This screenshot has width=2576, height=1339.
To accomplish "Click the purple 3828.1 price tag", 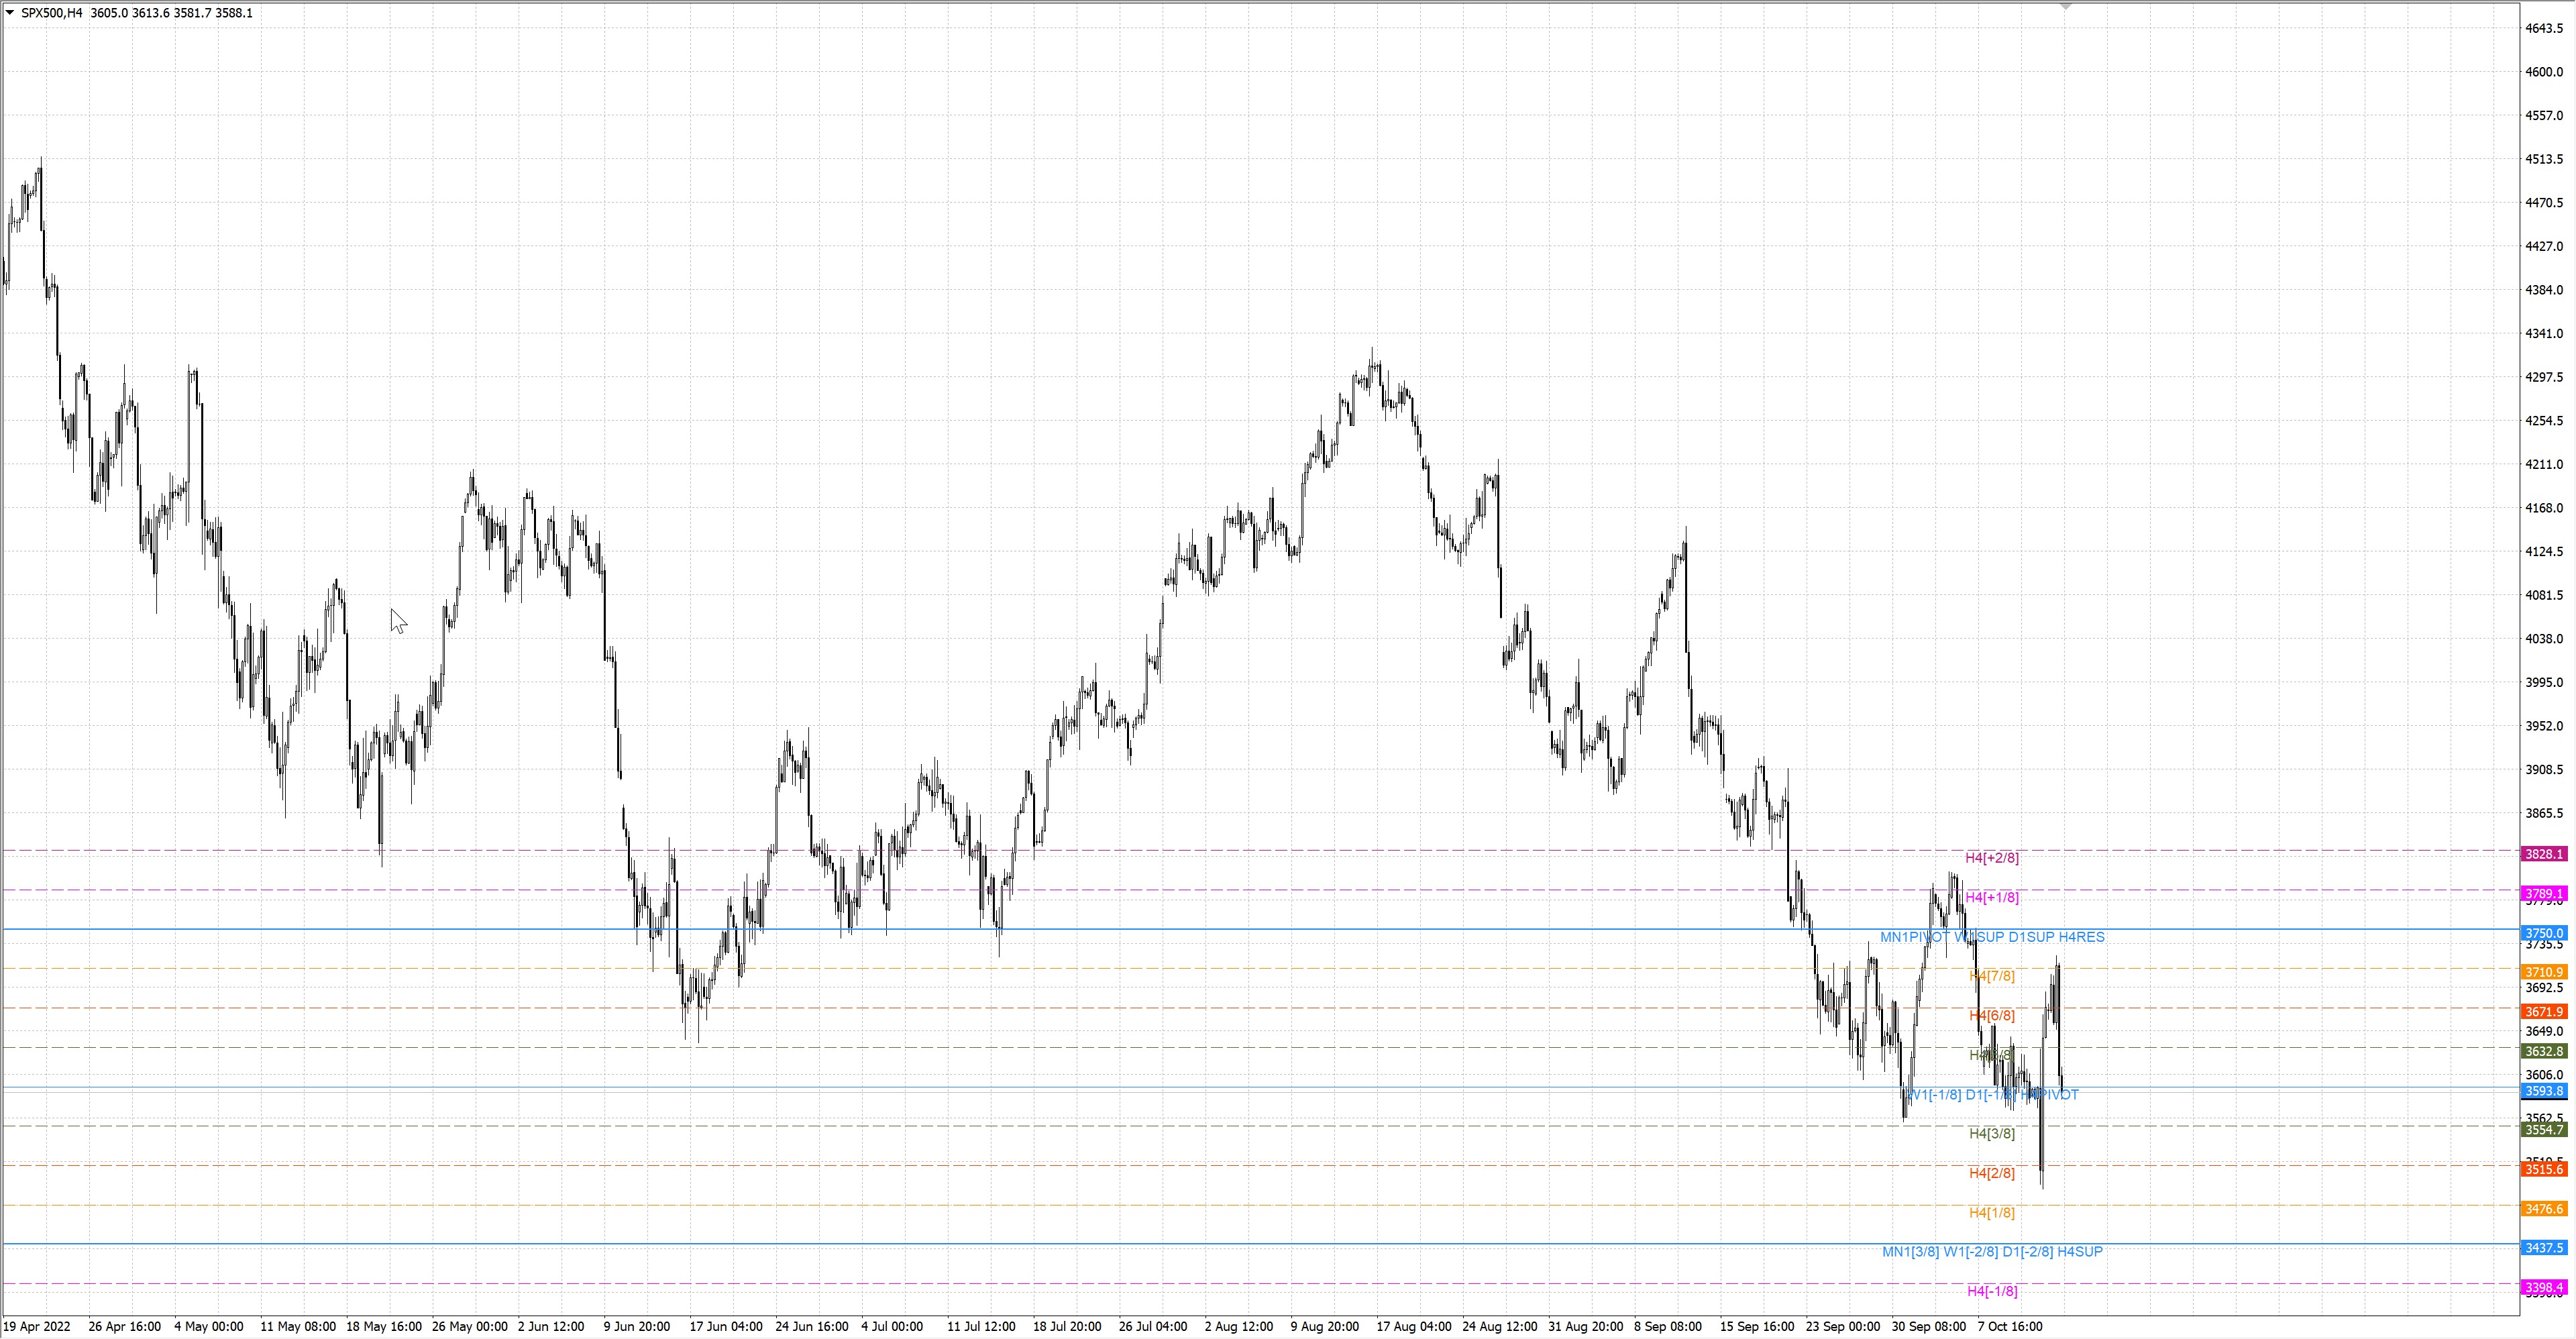I will click(x=2544, y=854).
